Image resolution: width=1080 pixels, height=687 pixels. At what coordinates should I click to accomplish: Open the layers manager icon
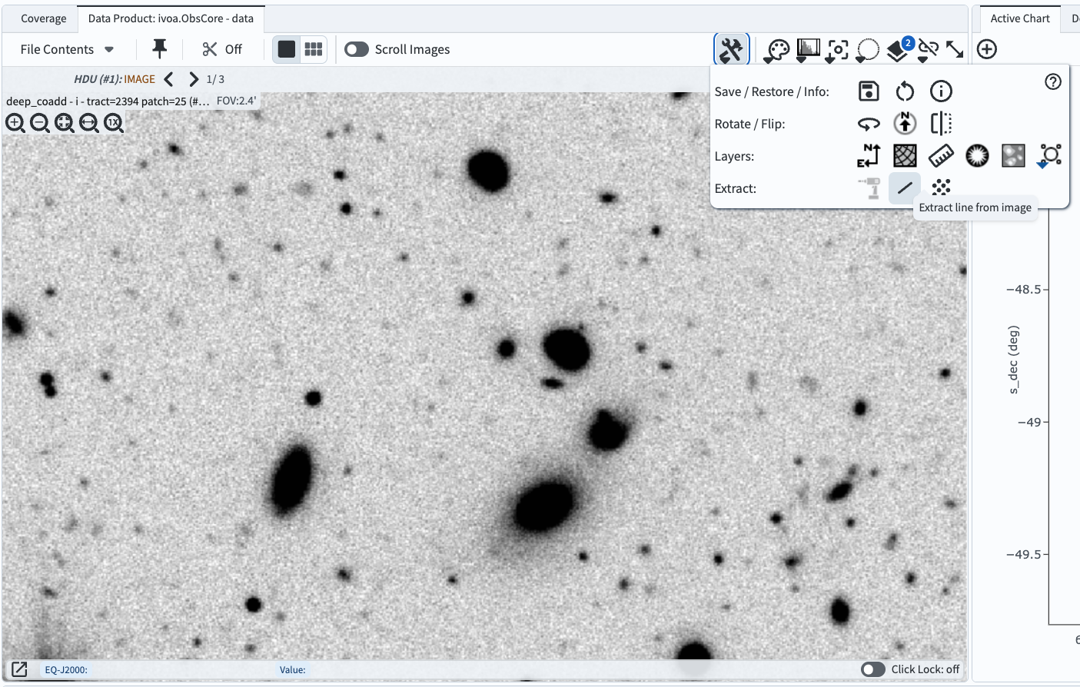coord(897,50)
